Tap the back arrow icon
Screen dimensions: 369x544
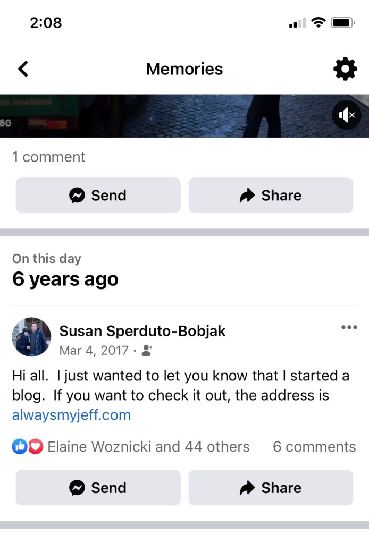(23, 69)
